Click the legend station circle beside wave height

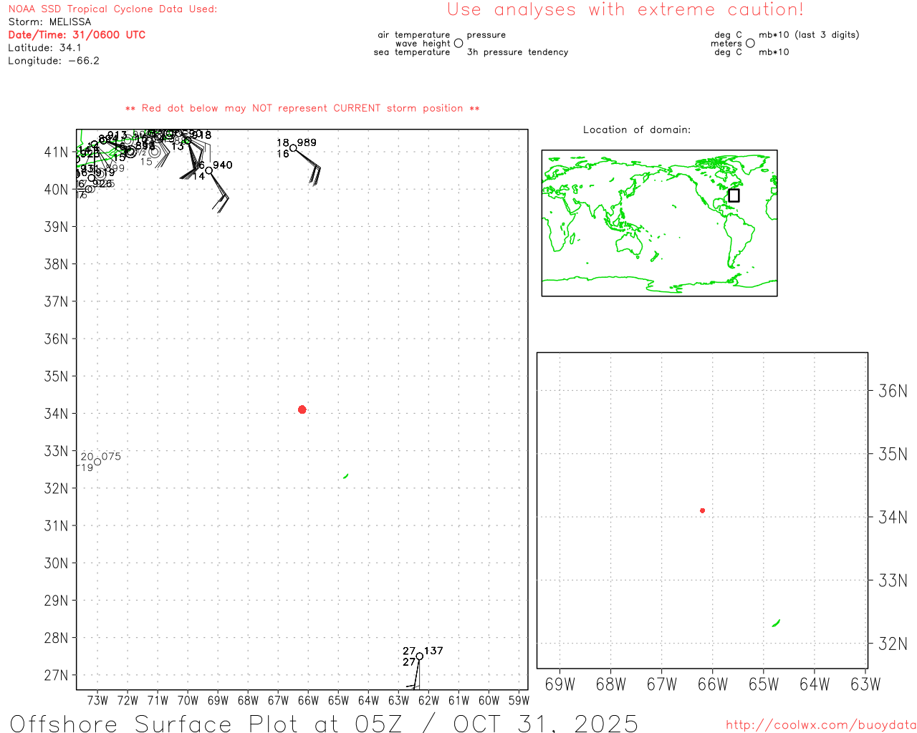[x=458, y=44]
